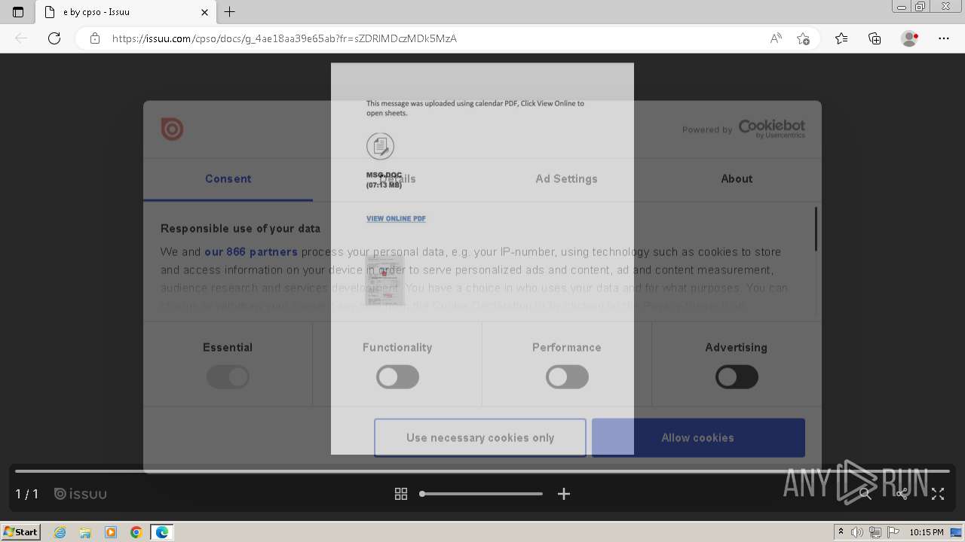Click the cookie dialog scrollbar
965x542 pixels.
pyautogui.click(x=816, y=229)
